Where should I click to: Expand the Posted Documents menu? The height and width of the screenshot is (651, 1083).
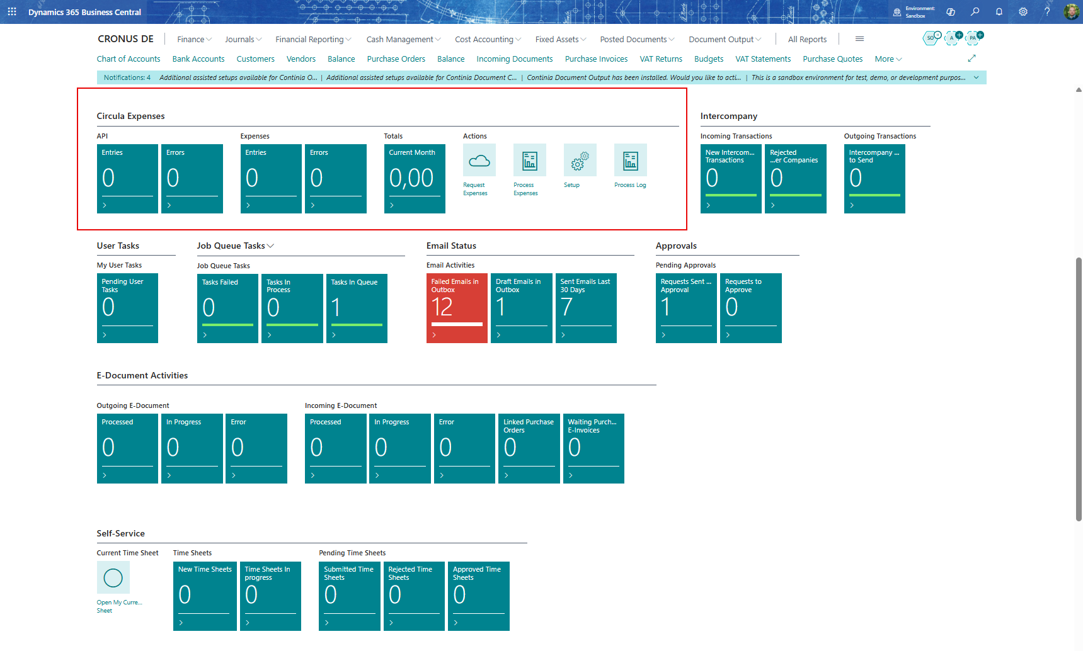(637, 39)
